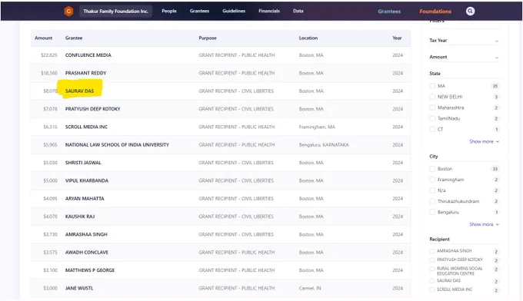
Task: Check the CT state checkbox
Action: (432, 129)
